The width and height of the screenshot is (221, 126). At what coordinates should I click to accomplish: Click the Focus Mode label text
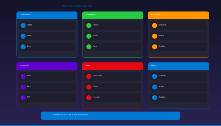coord(97,76)
